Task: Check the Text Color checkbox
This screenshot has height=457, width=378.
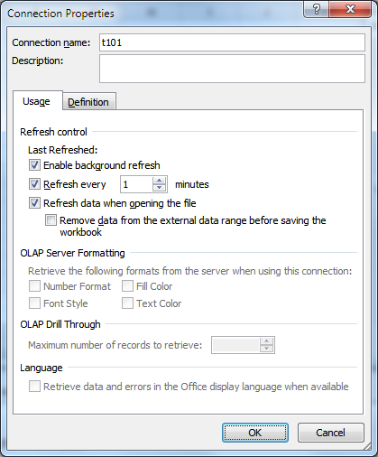Action: point(127,303)
